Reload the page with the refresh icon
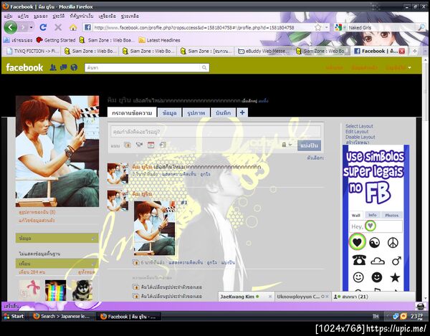The image size is (430, 336). (43, 27)
